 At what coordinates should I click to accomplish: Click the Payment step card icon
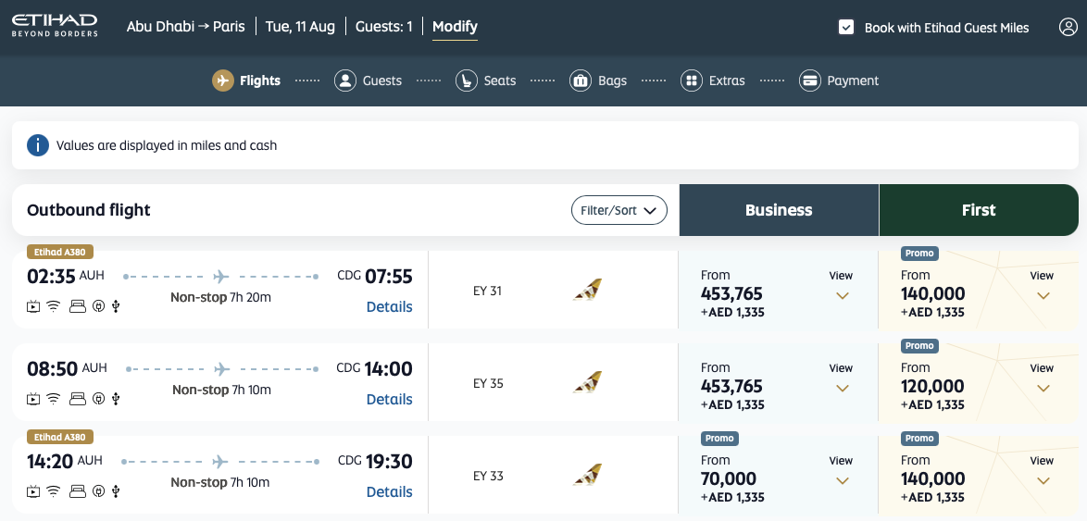coord(810,81)
